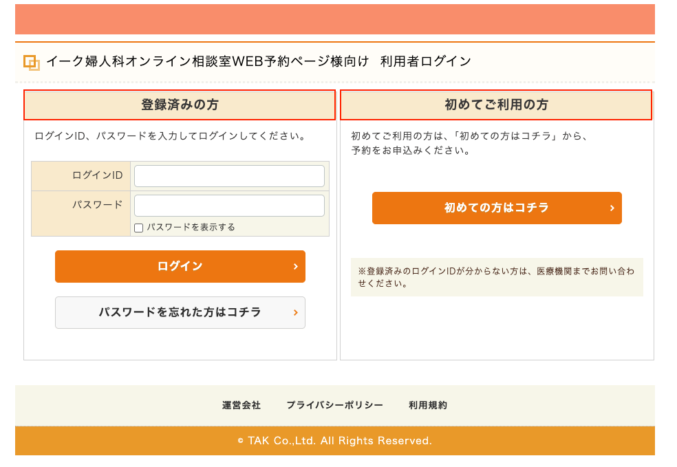The height and width of the screenshot is (467, 677).
Task: Enable the パスワードを表示する checkbox
Action: click(x=139, y=228)
